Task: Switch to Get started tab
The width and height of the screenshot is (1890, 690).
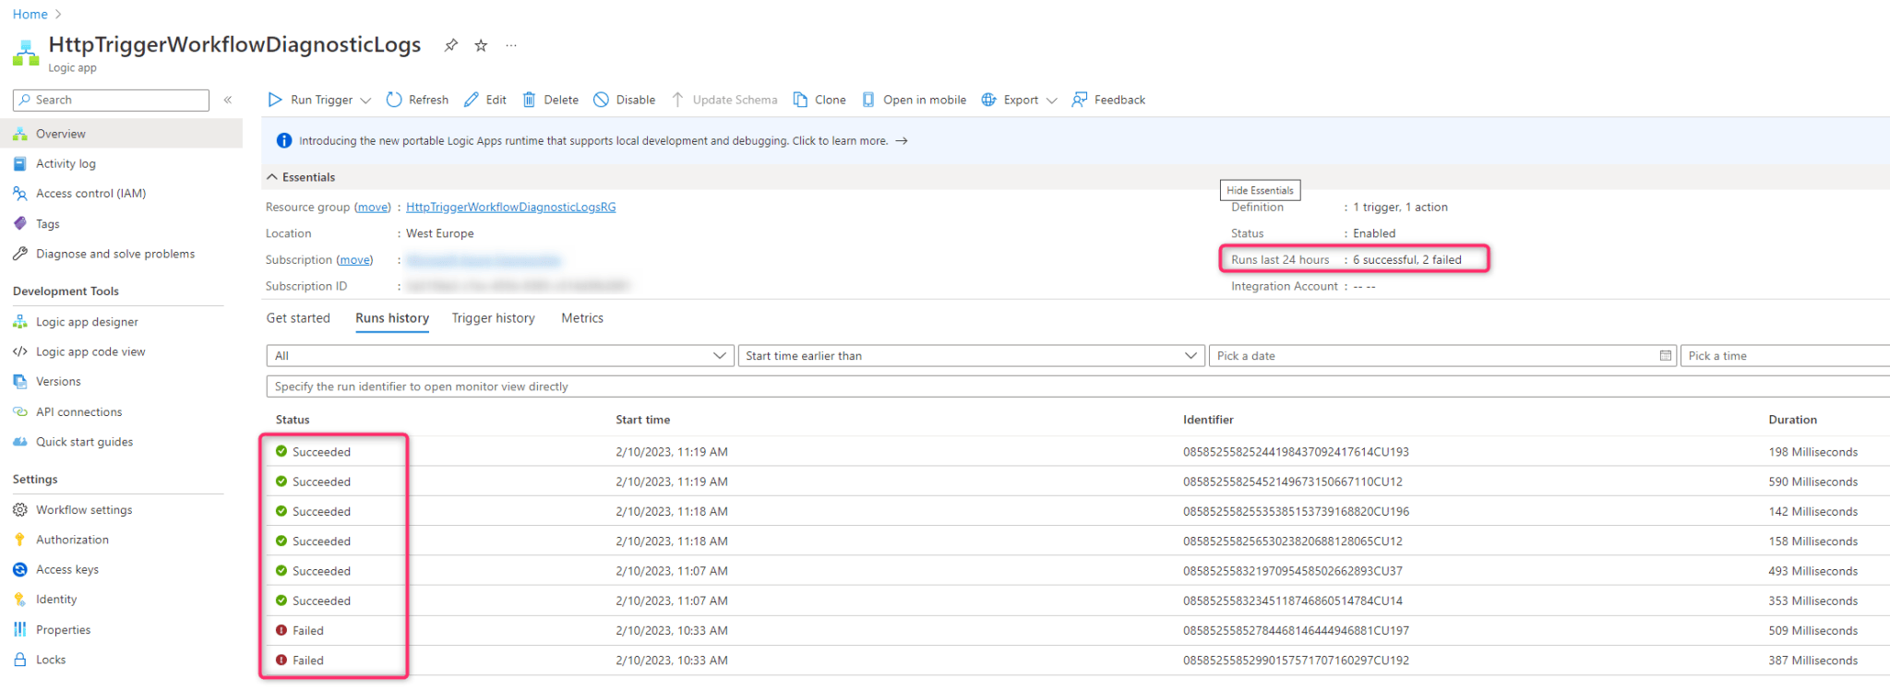Action: click(x=298, y=318)
